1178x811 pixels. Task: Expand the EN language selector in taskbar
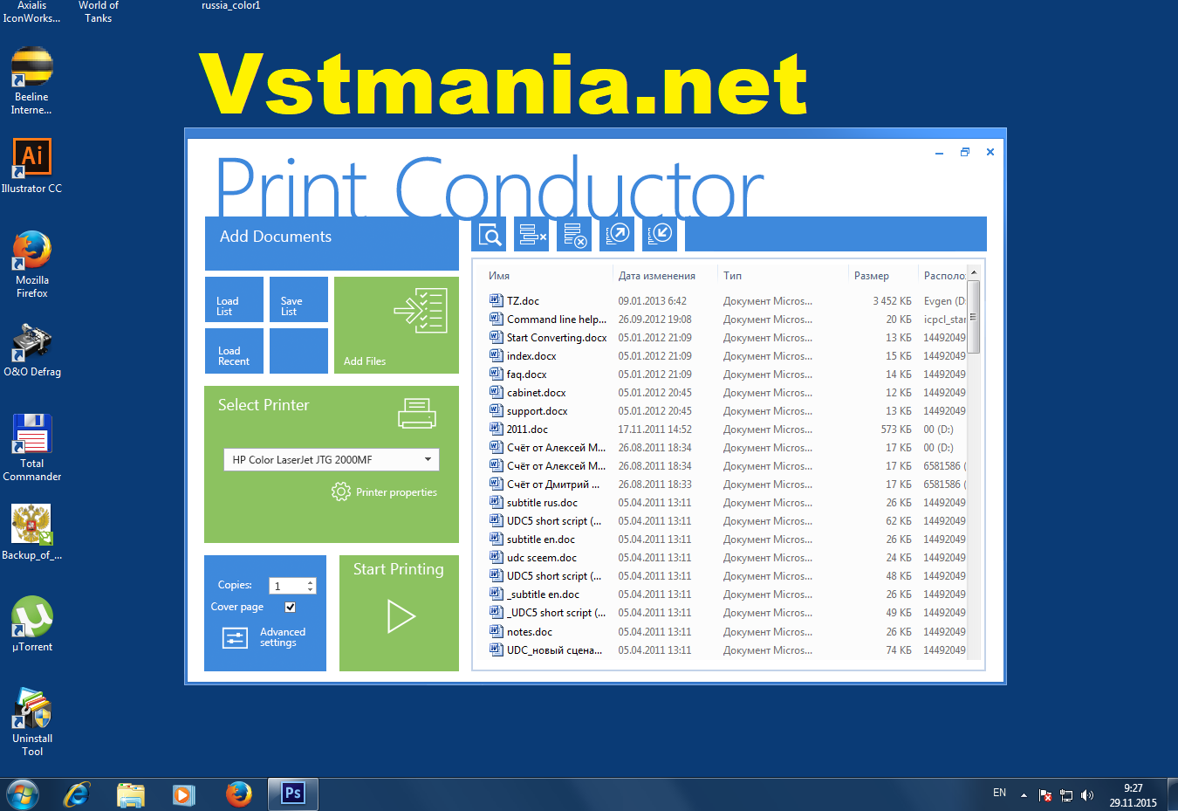coord(999,793)
